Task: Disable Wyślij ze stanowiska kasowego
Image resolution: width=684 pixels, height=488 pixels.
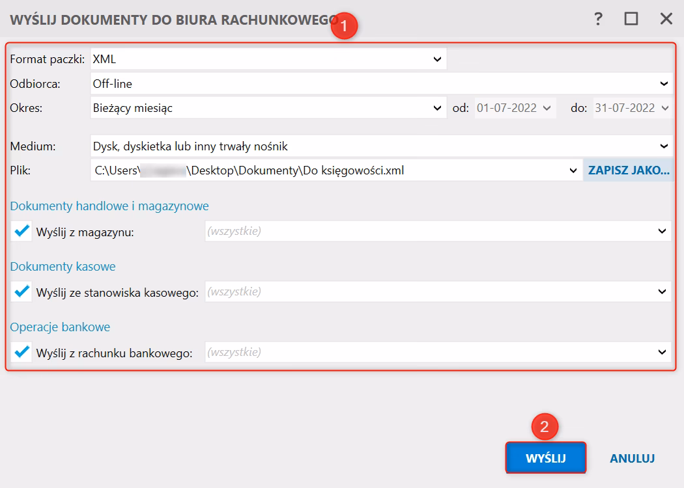Action: pyautogui.click(x=21, y=291)
